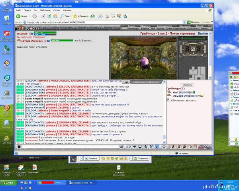
Task: Click Закрыть button in message window
Action: click(92, 158)
